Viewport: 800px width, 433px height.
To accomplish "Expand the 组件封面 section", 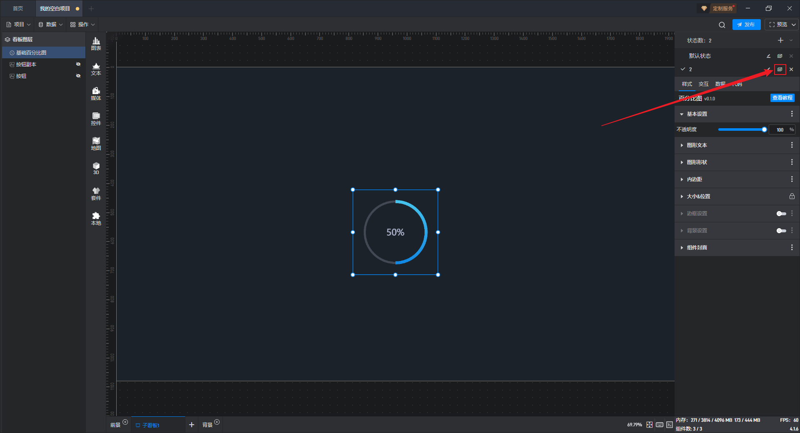I will pos(682,248).
